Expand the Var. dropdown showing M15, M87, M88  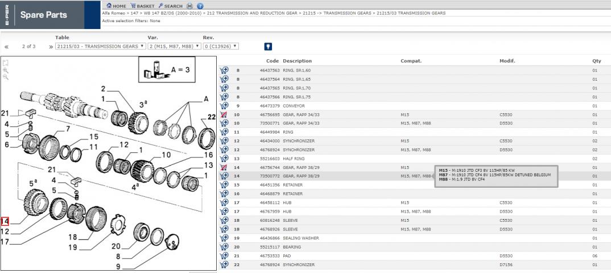pos(174,47)
